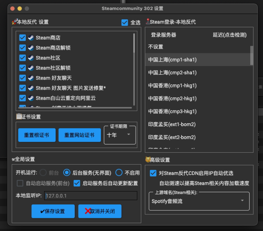Click the tools icon beside 全局设置
Image resolution: width=263 pixels, height=231 pixels.
point(13,159)
